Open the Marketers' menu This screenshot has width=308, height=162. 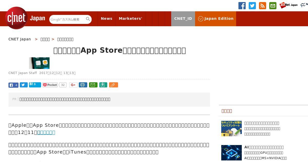click(x=130, y=19)
